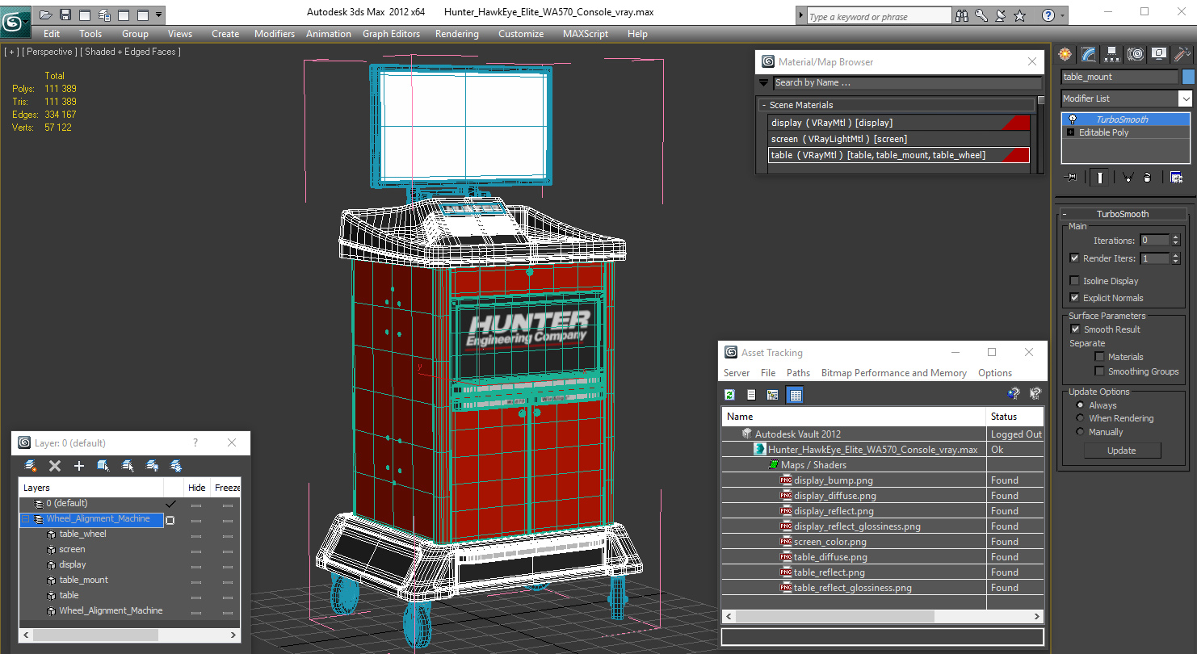Select the Always update option
Image resolution: width=1197 pixels, height=654 pixels.
pos(1080,405)
